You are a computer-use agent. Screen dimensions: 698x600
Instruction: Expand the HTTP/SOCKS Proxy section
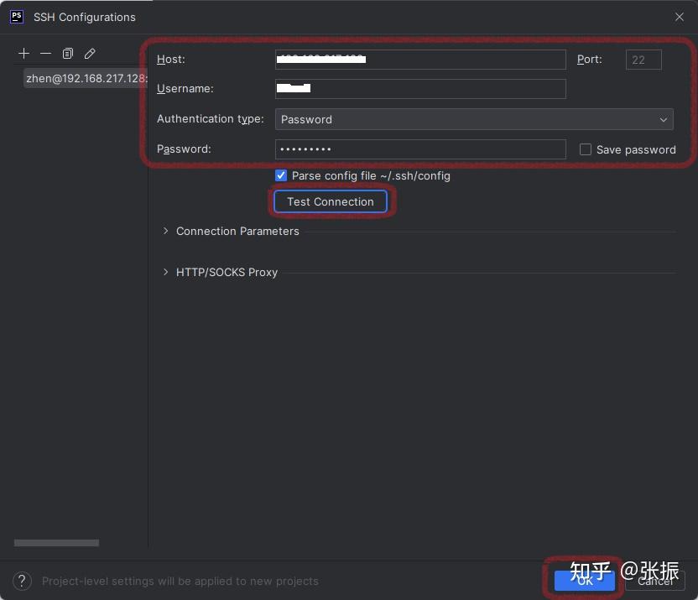pos(165,272)
